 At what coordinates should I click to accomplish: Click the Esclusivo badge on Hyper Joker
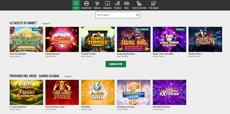pos(180,29)
